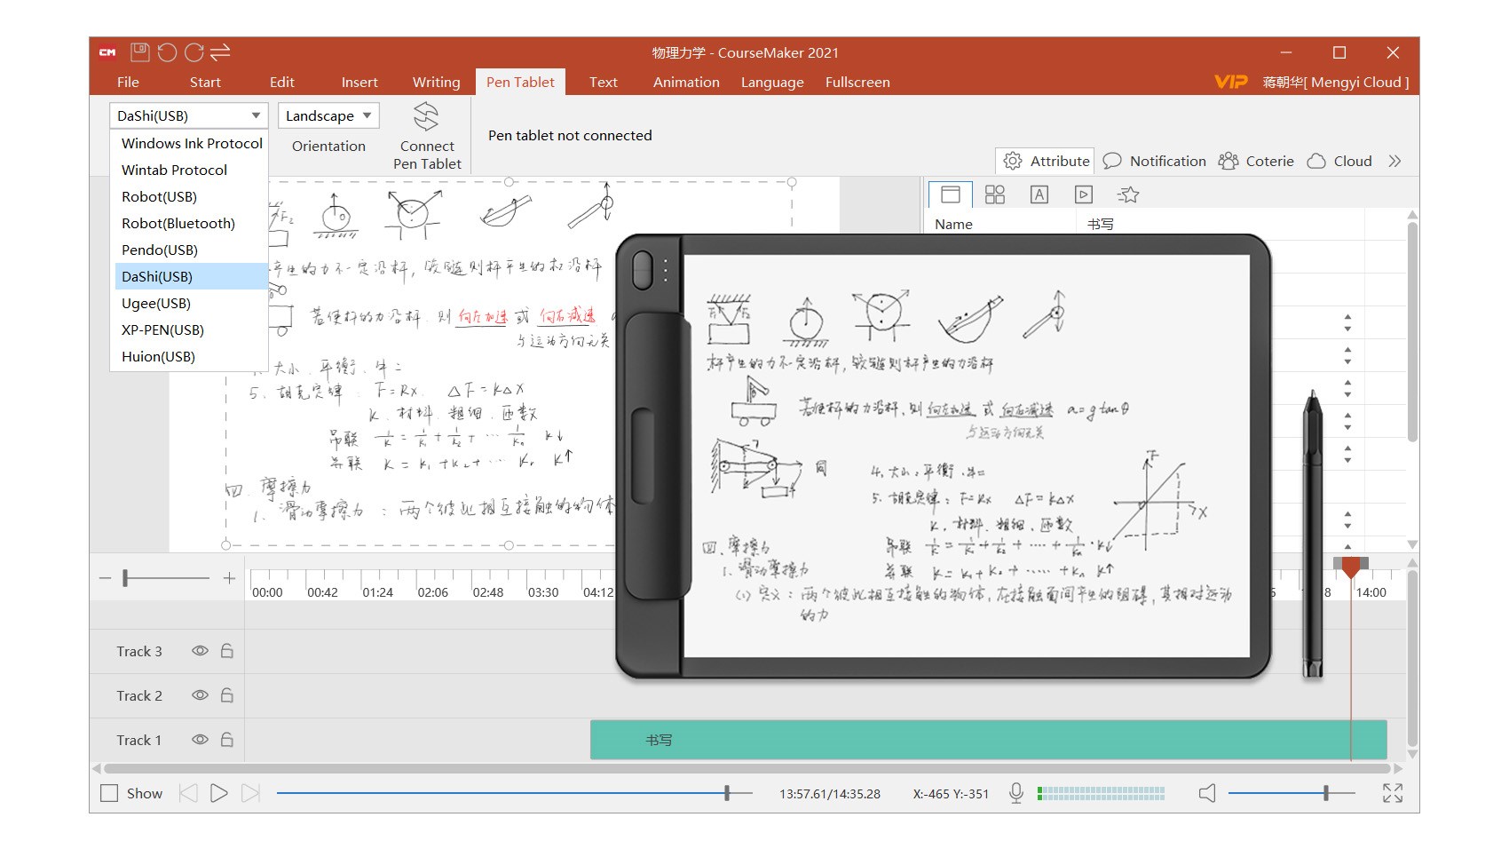The image size is (1509, 849).
Task: Select the text attribute tab icon
Action: (1039, 194)
